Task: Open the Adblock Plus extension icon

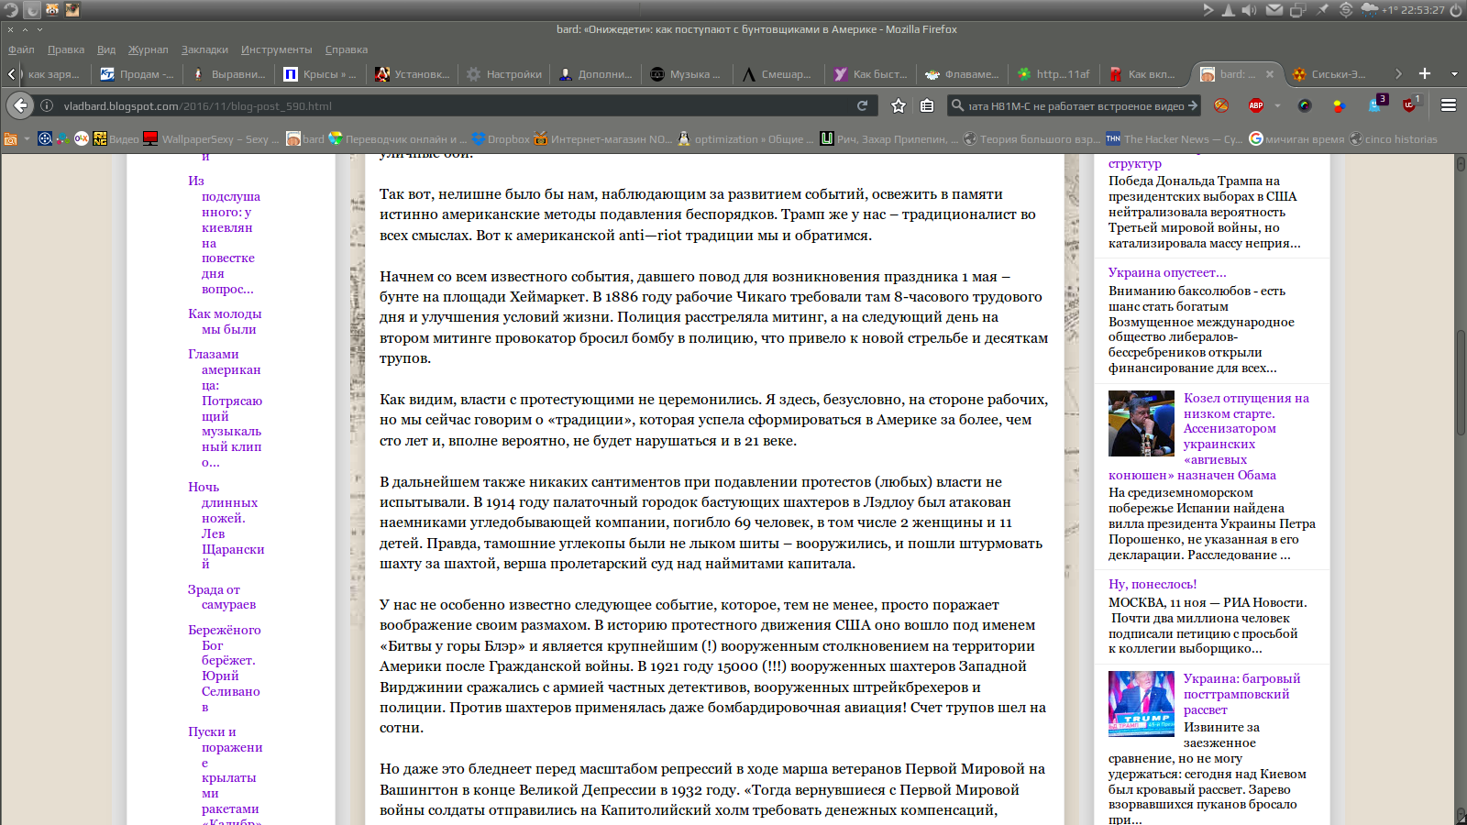Action: tap(1256, 105)
